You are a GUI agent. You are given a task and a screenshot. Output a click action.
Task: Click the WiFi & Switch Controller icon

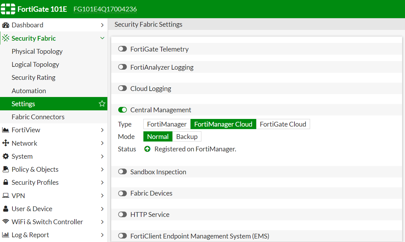click(5, 222)
